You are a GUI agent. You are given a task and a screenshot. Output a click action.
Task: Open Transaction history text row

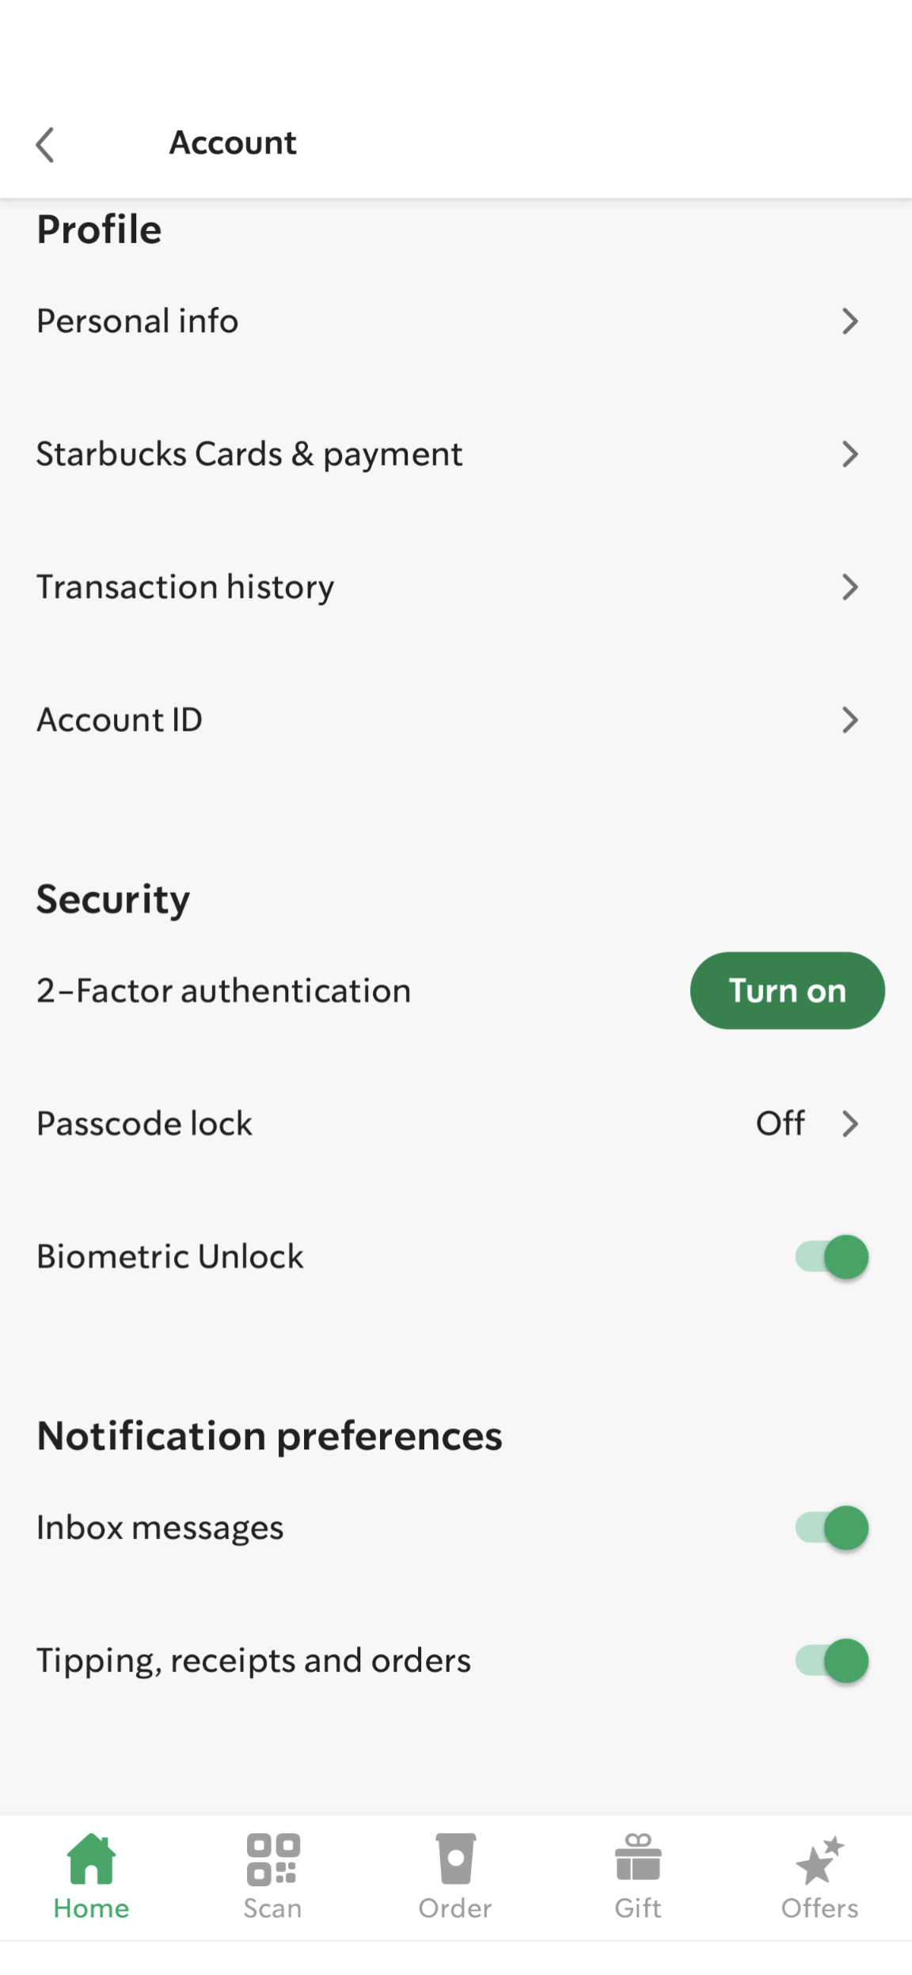click(456, 587)
